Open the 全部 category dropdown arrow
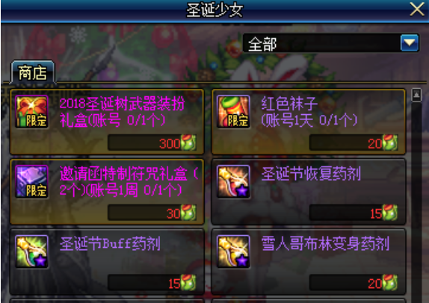Image resolution: width=429 pixels, height=303 pixels. [410, 43]
